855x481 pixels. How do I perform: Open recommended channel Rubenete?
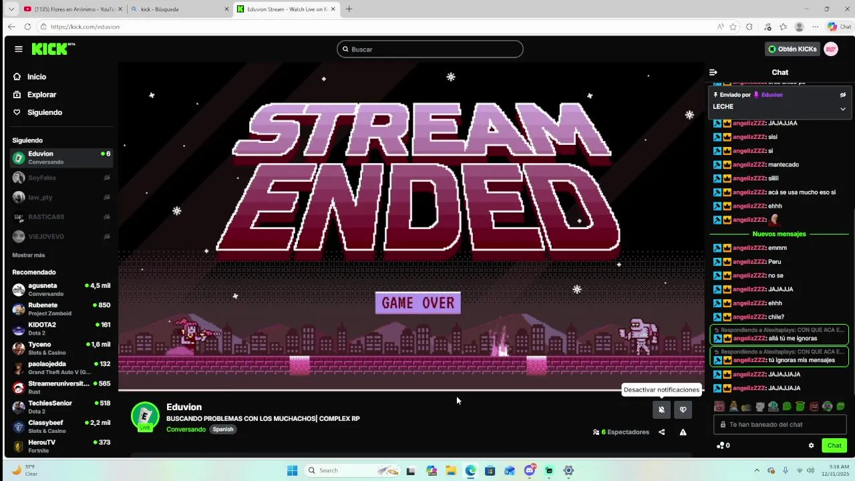pyautogui.click(x=62, y=309)
